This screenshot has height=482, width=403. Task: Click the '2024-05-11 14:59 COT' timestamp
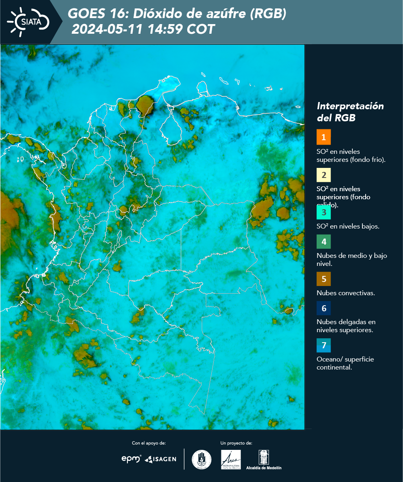[x=143, y=29]
